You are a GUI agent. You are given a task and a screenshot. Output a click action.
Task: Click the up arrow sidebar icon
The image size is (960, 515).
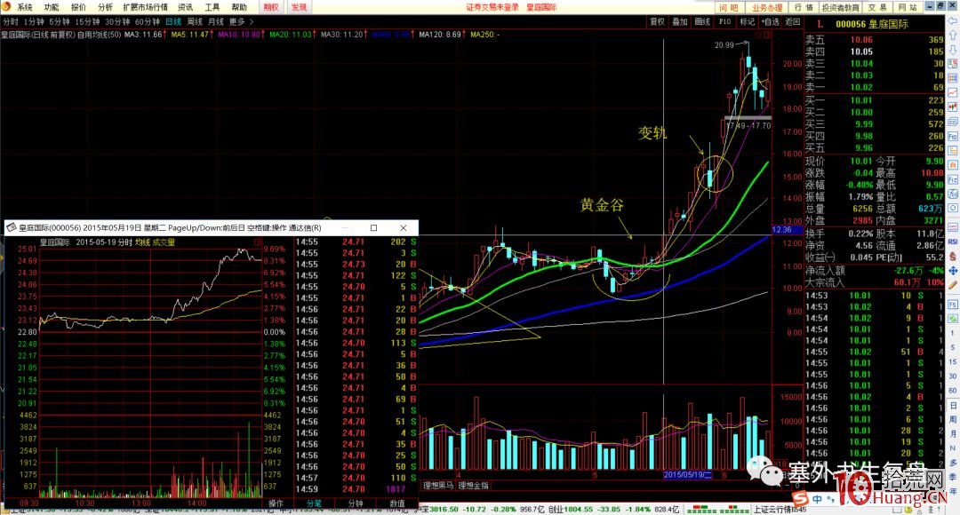[953, 36]
